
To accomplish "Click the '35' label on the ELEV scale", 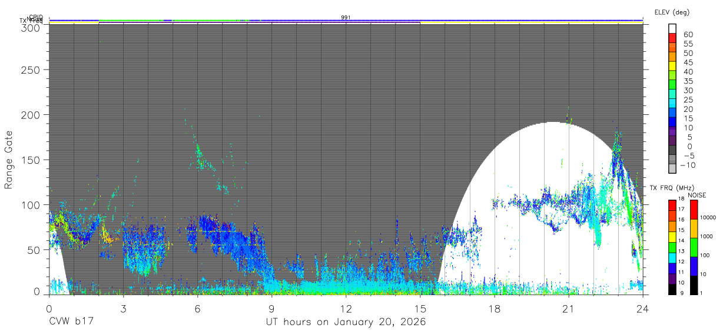I will pos(688,81).
